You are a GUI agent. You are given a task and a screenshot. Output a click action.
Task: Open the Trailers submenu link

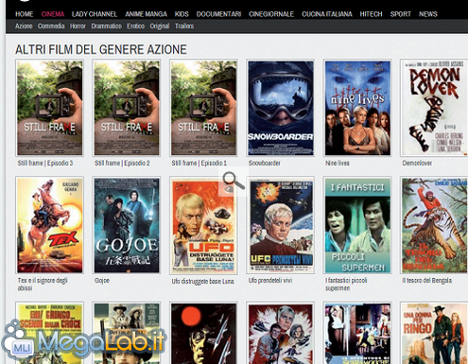pyautogui.click(x=184, y=26)
